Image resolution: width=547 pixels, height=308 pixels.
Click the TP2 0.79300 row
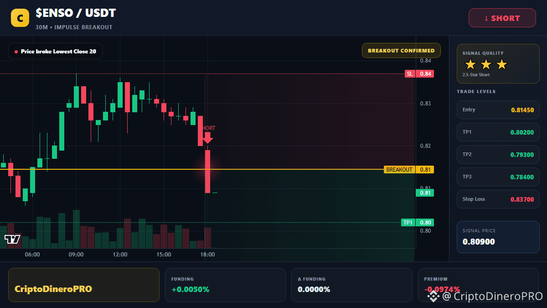click(498, 154)
